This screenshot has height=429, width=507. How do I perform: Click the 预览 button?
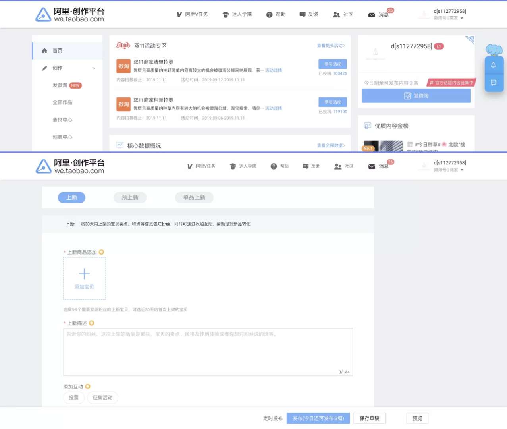click(417, 418)
